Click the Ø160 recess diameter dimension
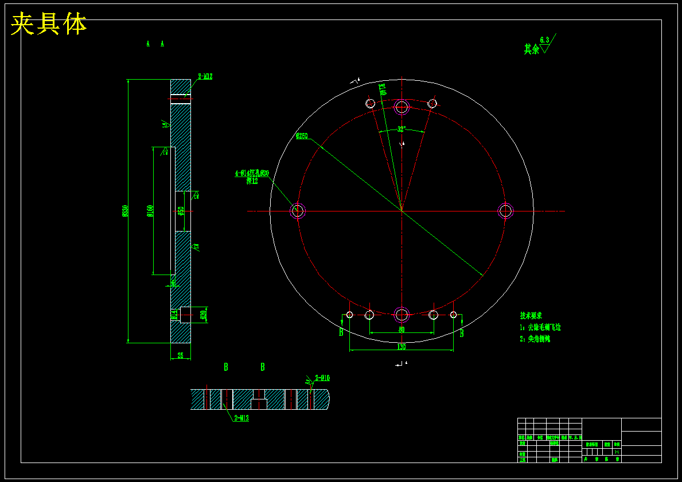The width and height of the screenshot is (682, 482). [150, 210]
